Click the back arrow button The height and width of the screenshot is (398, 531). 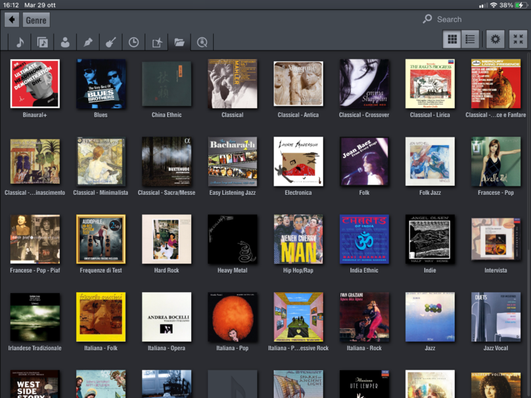[12, 20]
